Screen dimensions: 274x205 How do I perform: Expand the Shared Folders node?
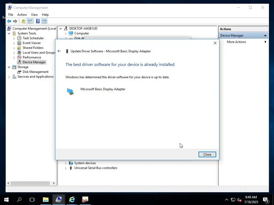click(x=14, y=48)
